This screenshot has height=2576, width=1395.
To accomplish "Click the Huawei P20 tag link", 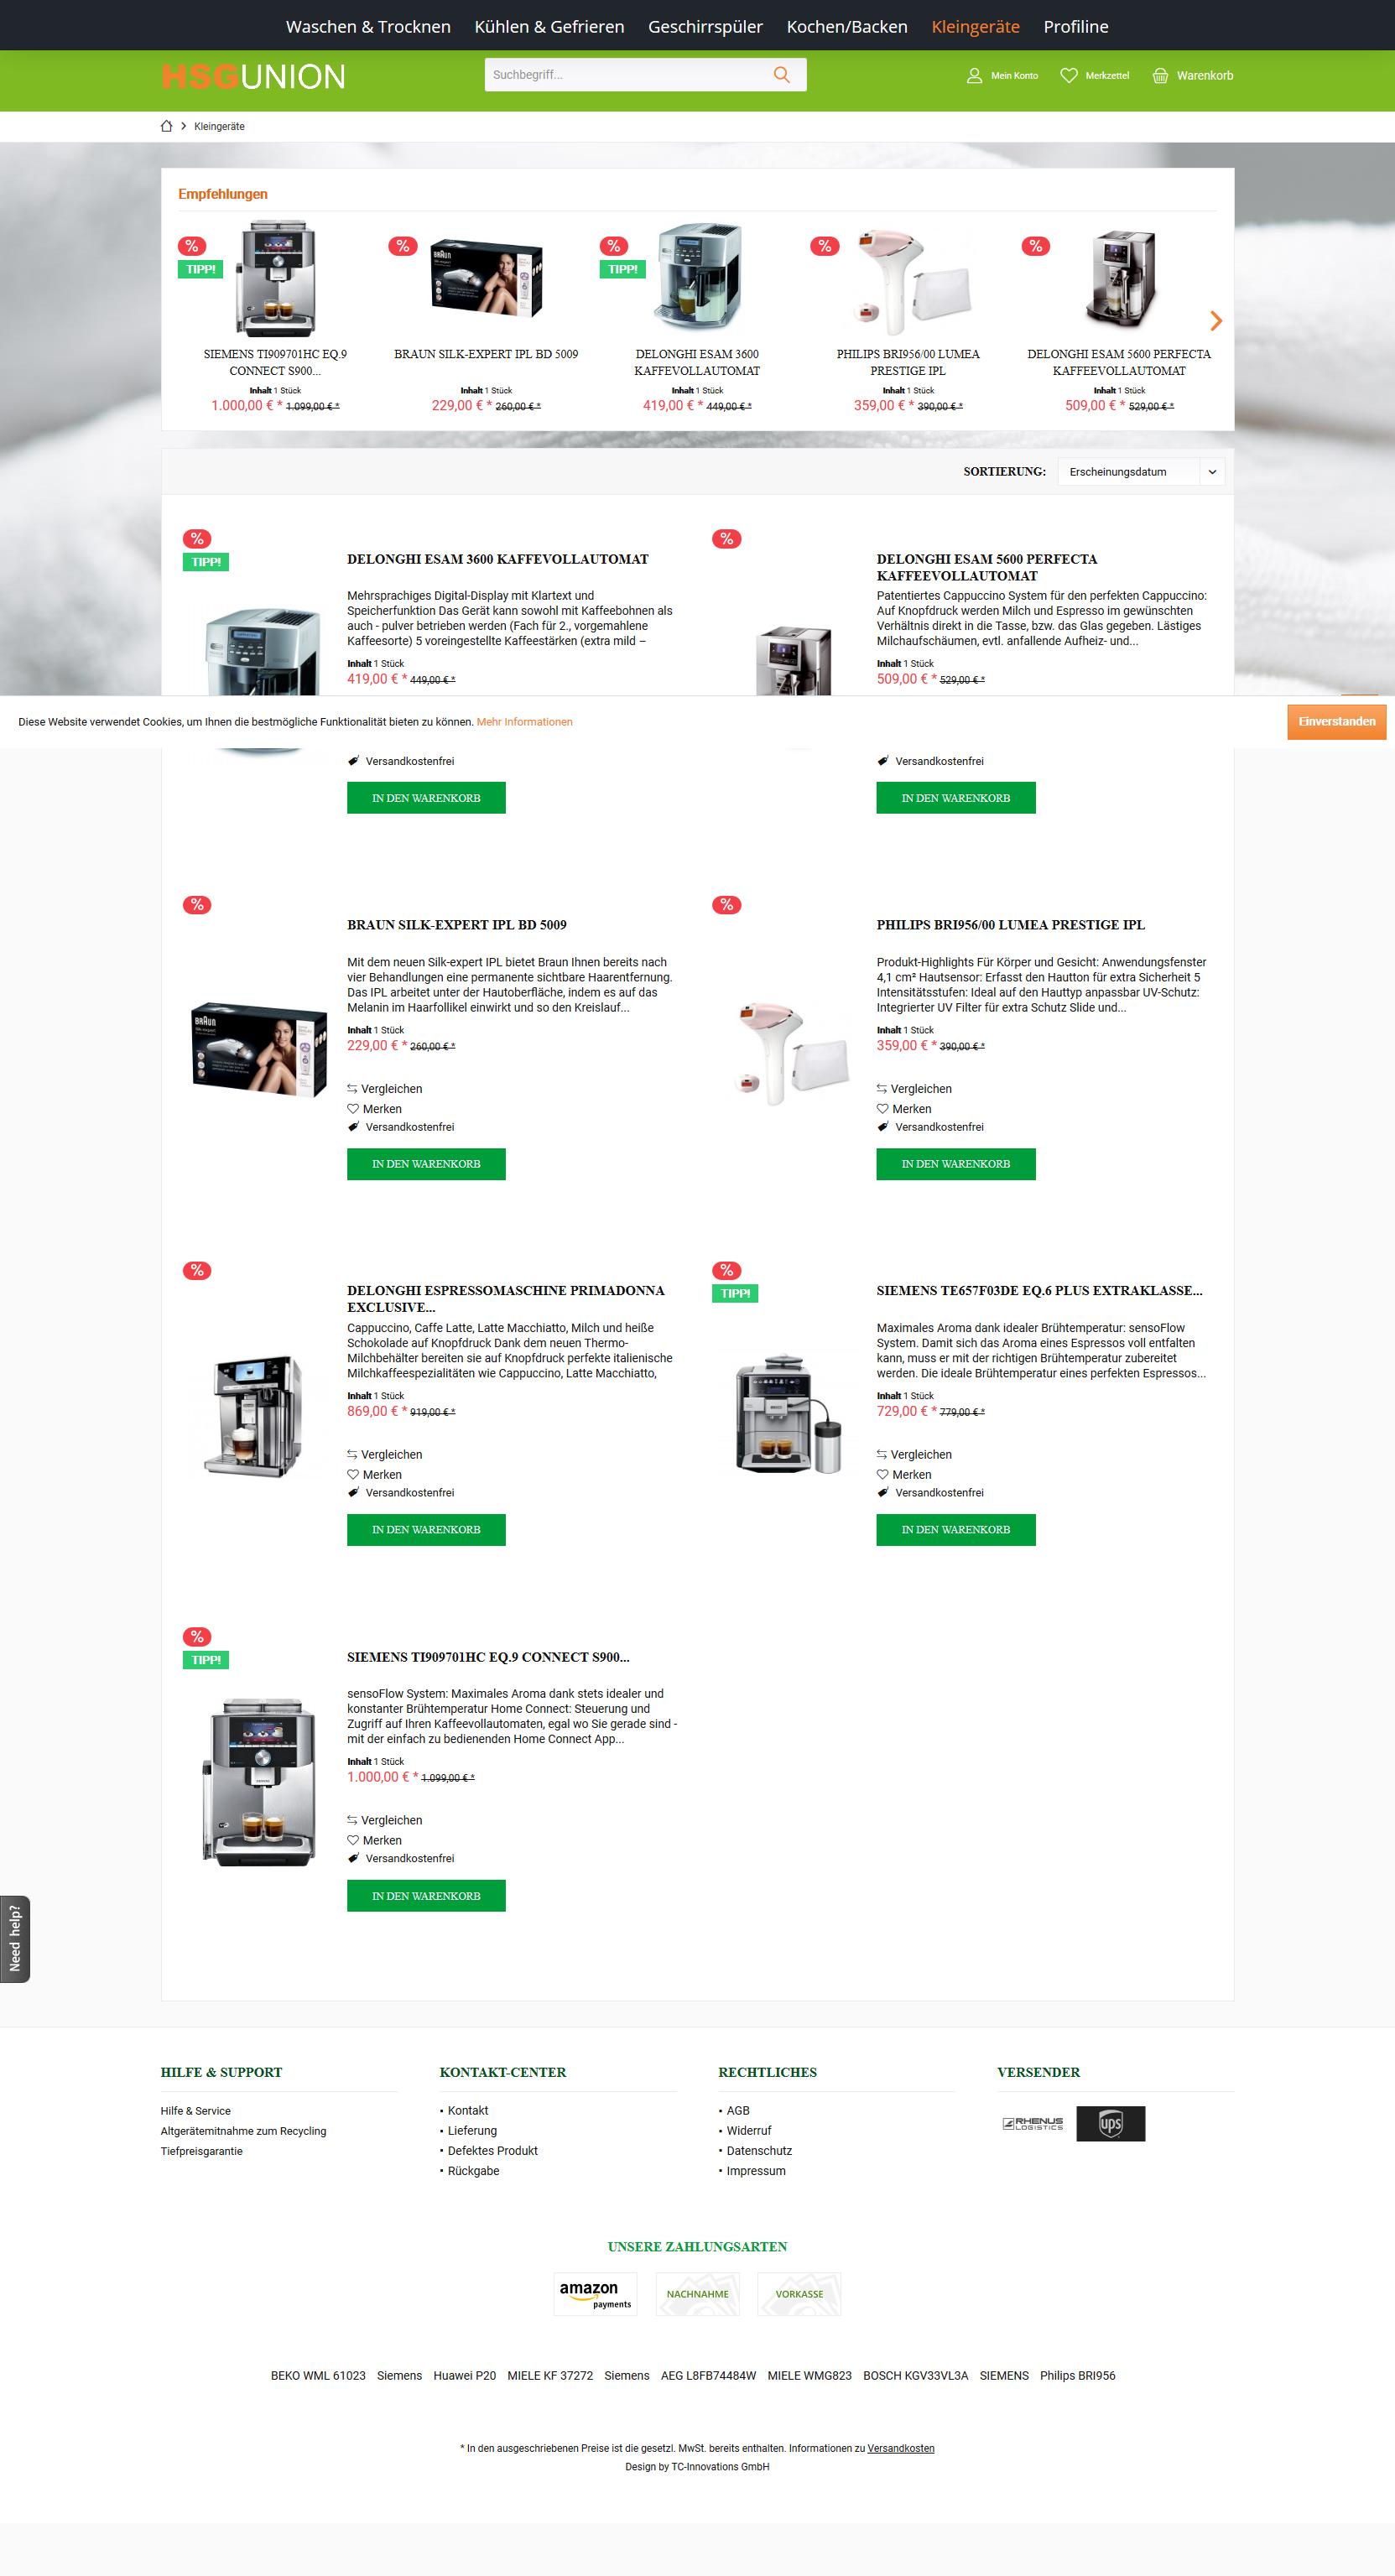I will (x=464, y=2375).
